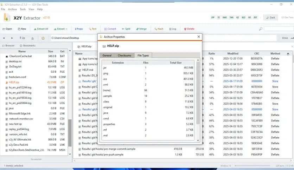Switch to the Bookmarks panel tab
Screen dimensions: 294x170
point(27,46)
